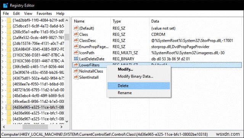Image resolution: width=244 pixels, height=138 pixels.
Task: Click the tree scrollbar up arrow
Action: coord(67,20)
